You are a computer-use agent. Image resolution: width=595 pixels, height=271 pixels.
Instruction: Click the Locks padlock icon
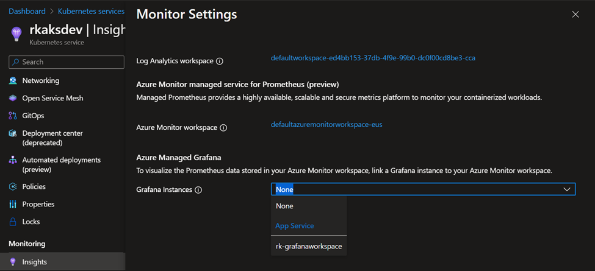(13, 222)
